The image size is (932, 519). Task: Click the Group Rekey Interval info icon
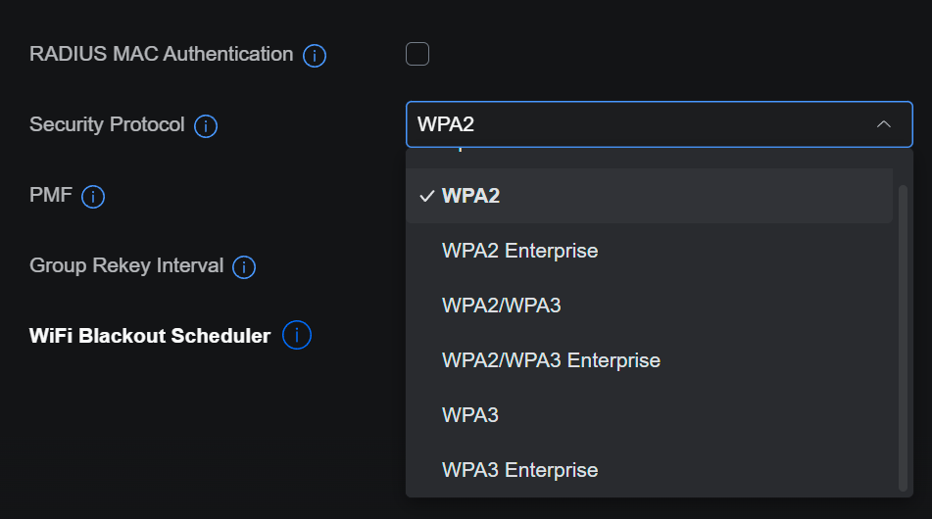point(244,267)
